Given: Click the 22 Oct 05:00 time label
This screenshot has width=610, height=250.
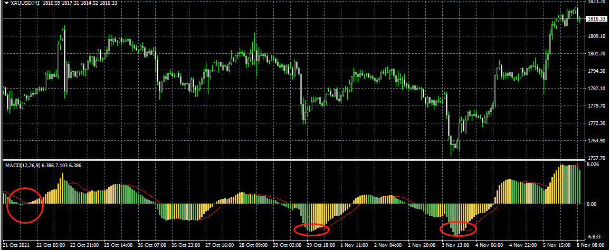Looking at the screenshot, I should tap(50, 246).
